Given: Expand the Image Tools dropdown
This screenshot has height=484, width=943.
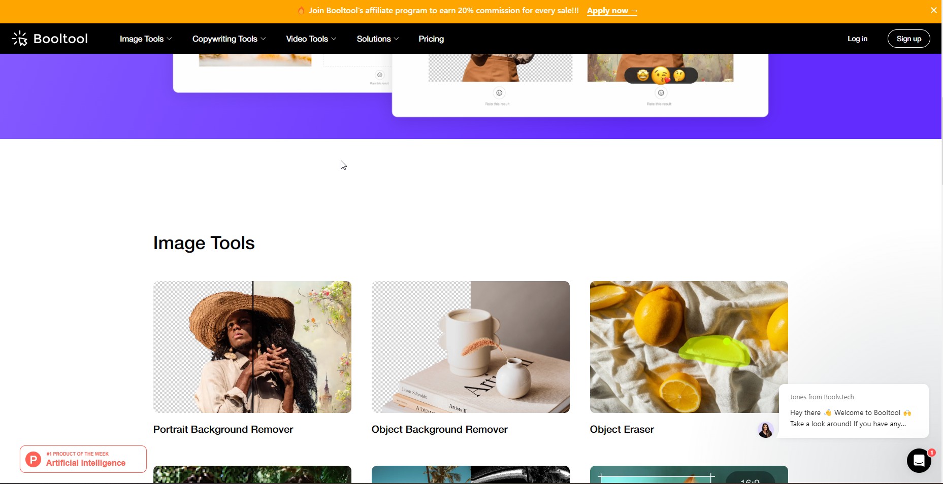Looking at the screenshot, I should click(x=146, y=39).
